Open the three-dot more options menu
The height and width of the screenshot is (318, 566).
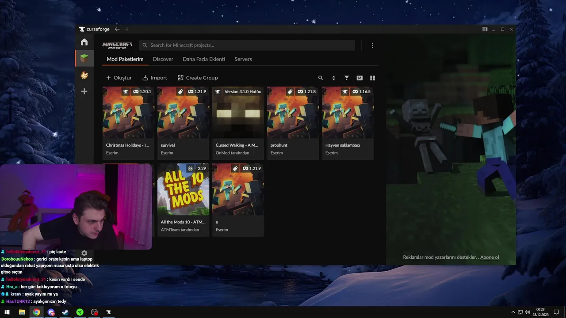[x=372, y=45]
